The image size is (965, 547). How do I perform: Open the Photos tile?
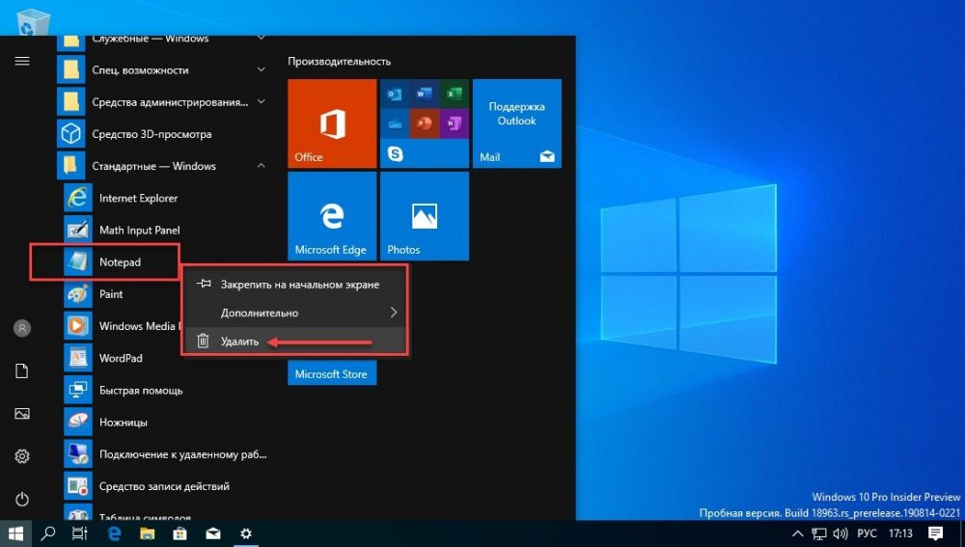point(424,216)
